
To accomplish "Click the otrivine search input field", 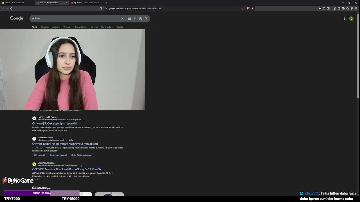I will [75, 19].
